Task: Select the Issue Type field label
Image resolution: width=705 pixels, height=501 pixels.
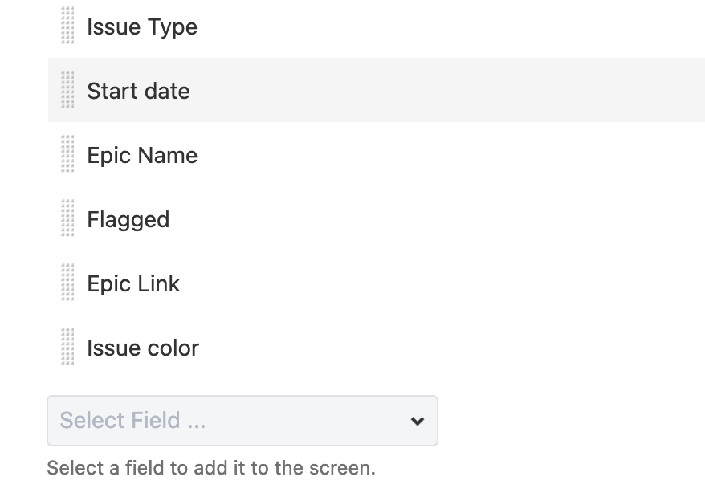Action: pyautogui.click(x=142, y=27)
